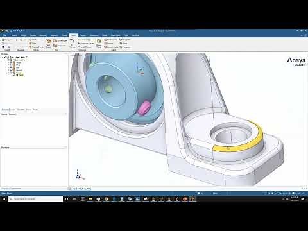Select the Gaps repair tool
Image resolution: width=308 pixels, height=231 pixels.
pos(33,44)
